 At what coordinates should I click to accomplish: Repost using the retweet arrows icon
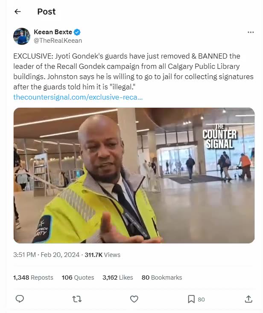[77, 299]
